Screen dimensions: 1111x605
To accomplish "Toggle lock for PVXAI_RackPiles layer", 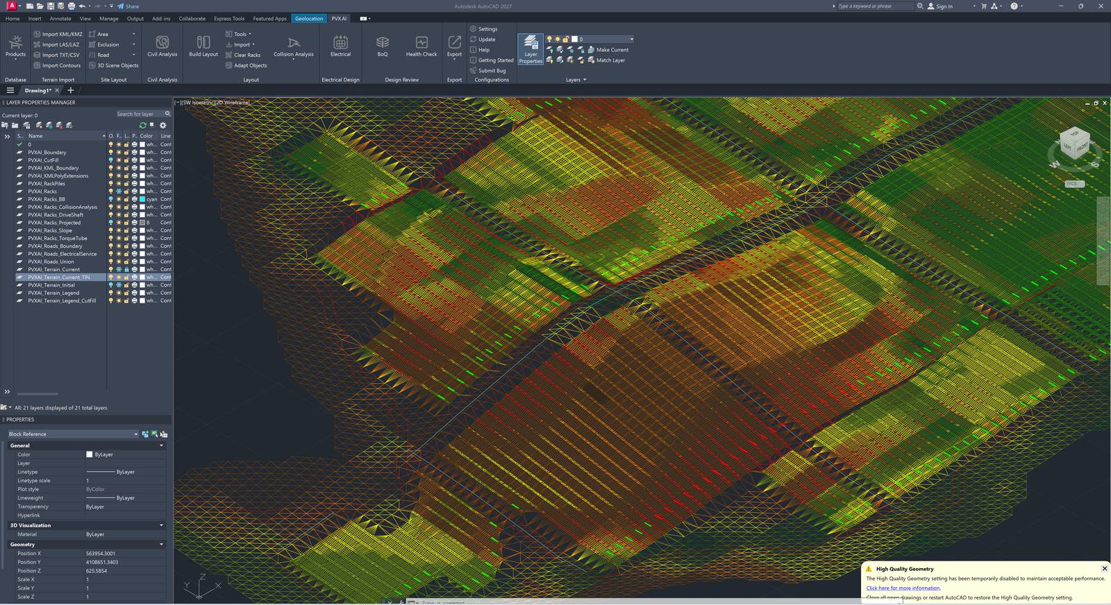I will click(x=126, y=184).
